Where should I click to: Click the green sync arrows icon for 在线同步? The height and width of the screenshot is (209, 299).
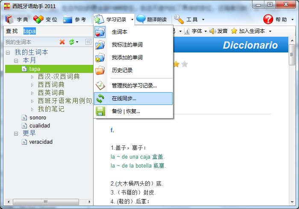coord(100,99)
